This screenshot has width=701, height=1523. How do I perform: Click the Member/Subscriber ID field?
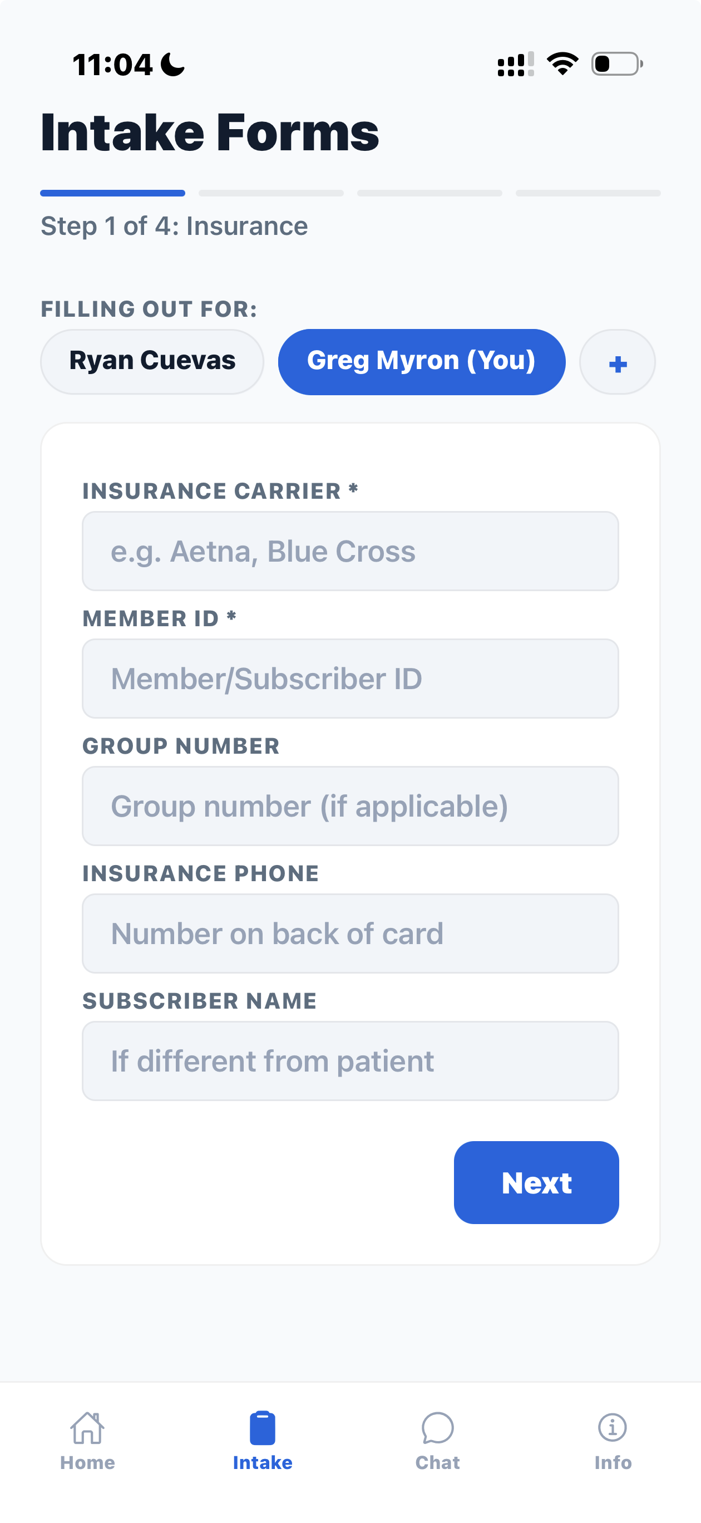[350, 679]
